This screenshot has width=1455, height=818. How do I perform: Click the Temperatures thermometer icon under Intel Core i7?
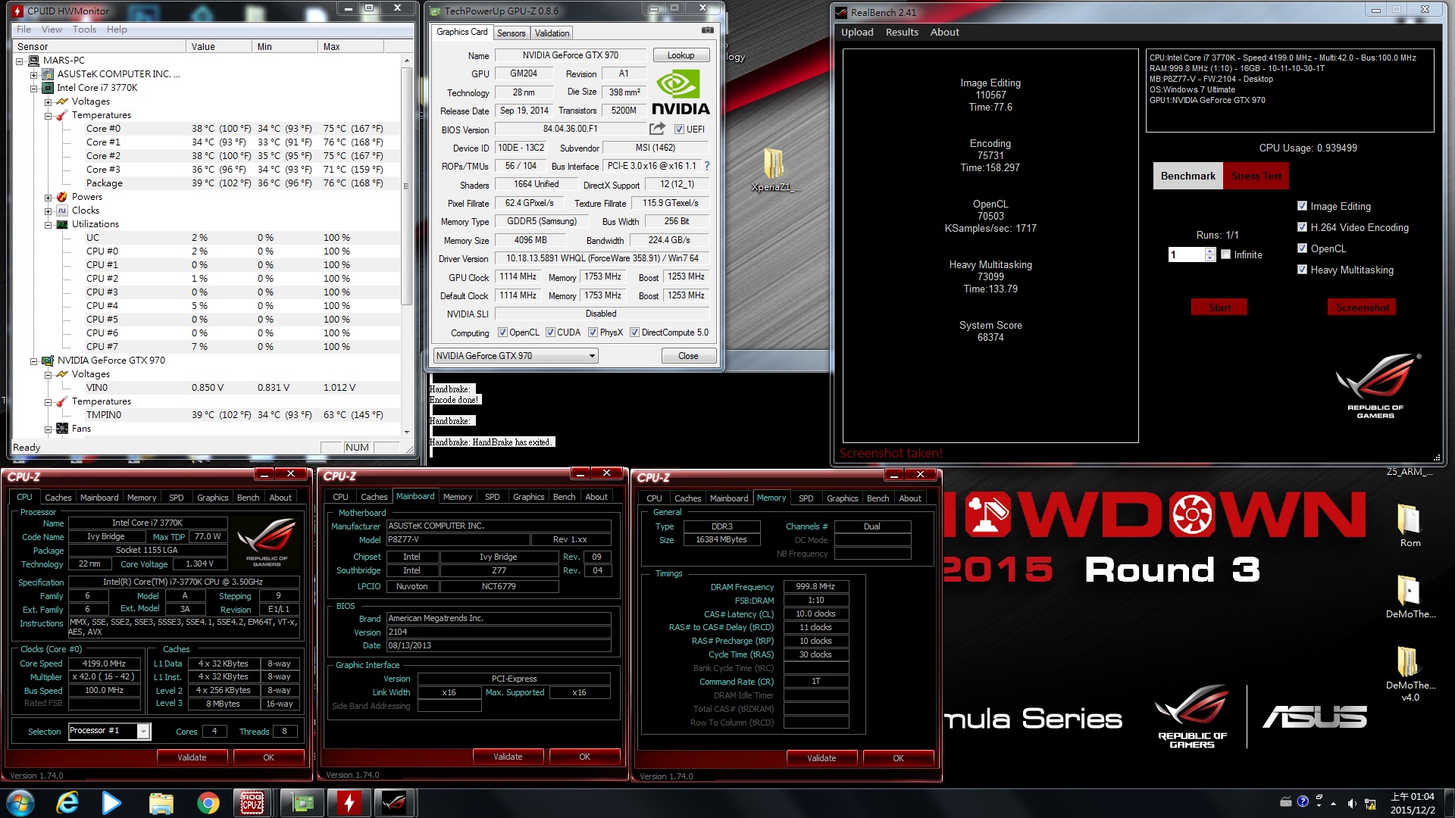(x=62, y=115)
